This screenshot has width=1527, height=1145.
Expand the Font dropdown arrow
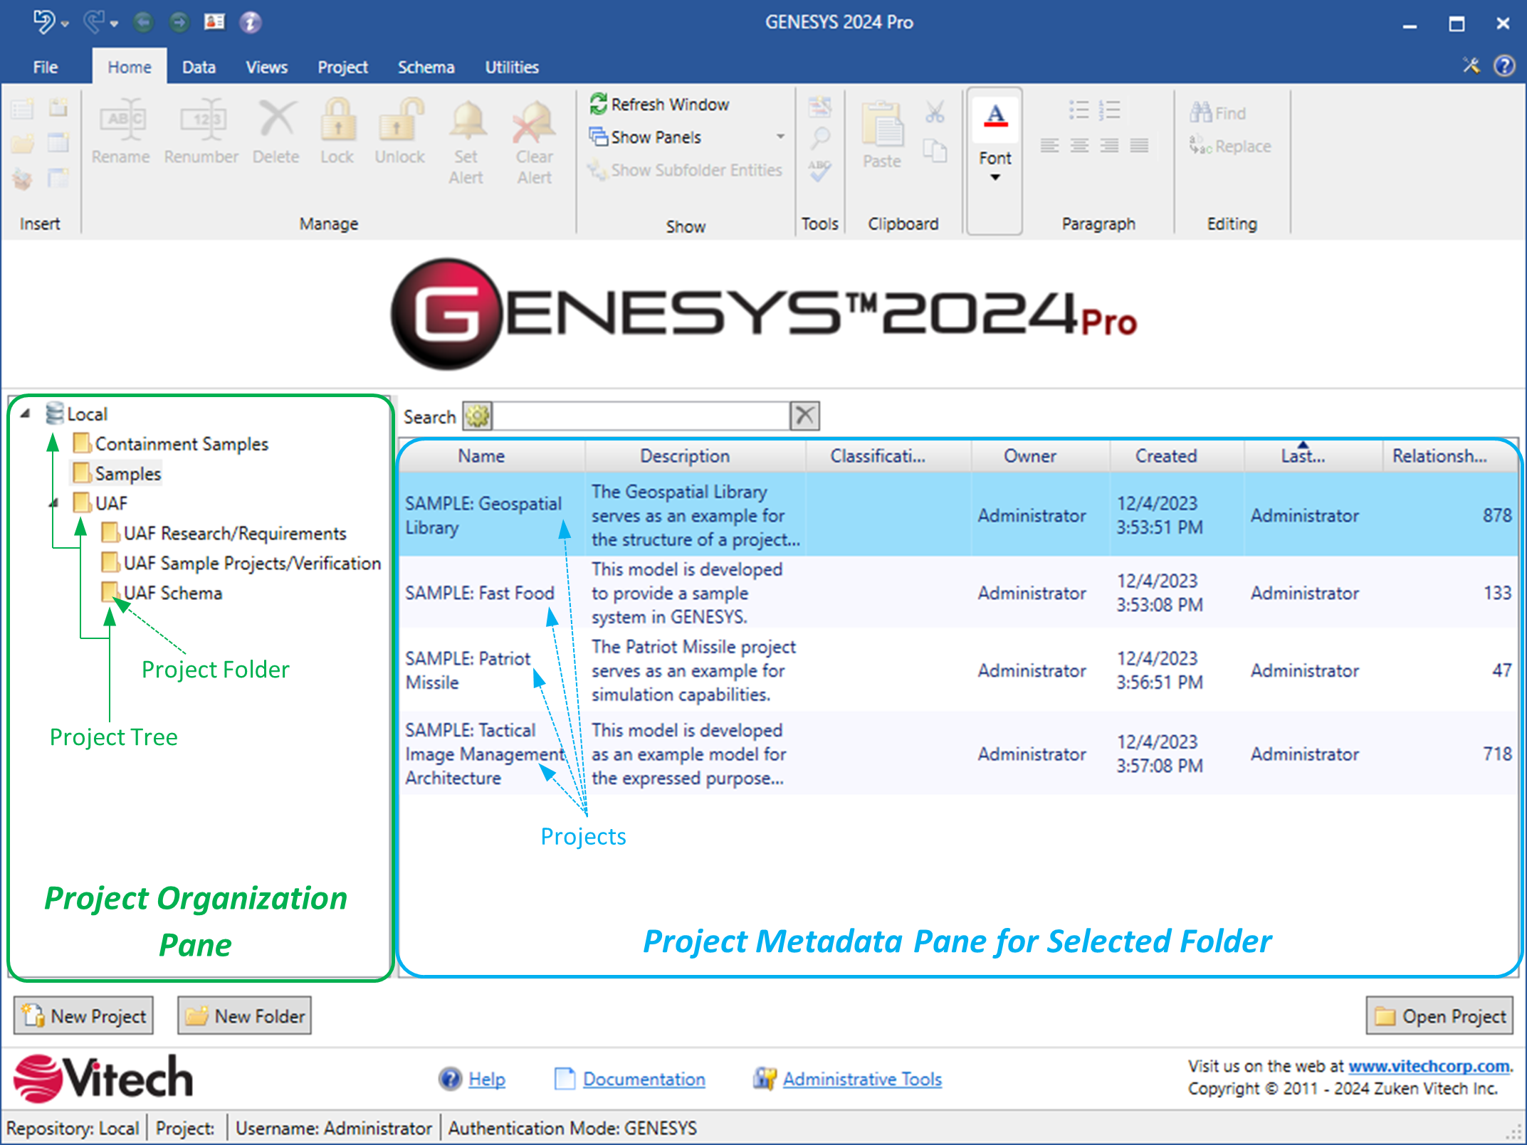(995, 178)
